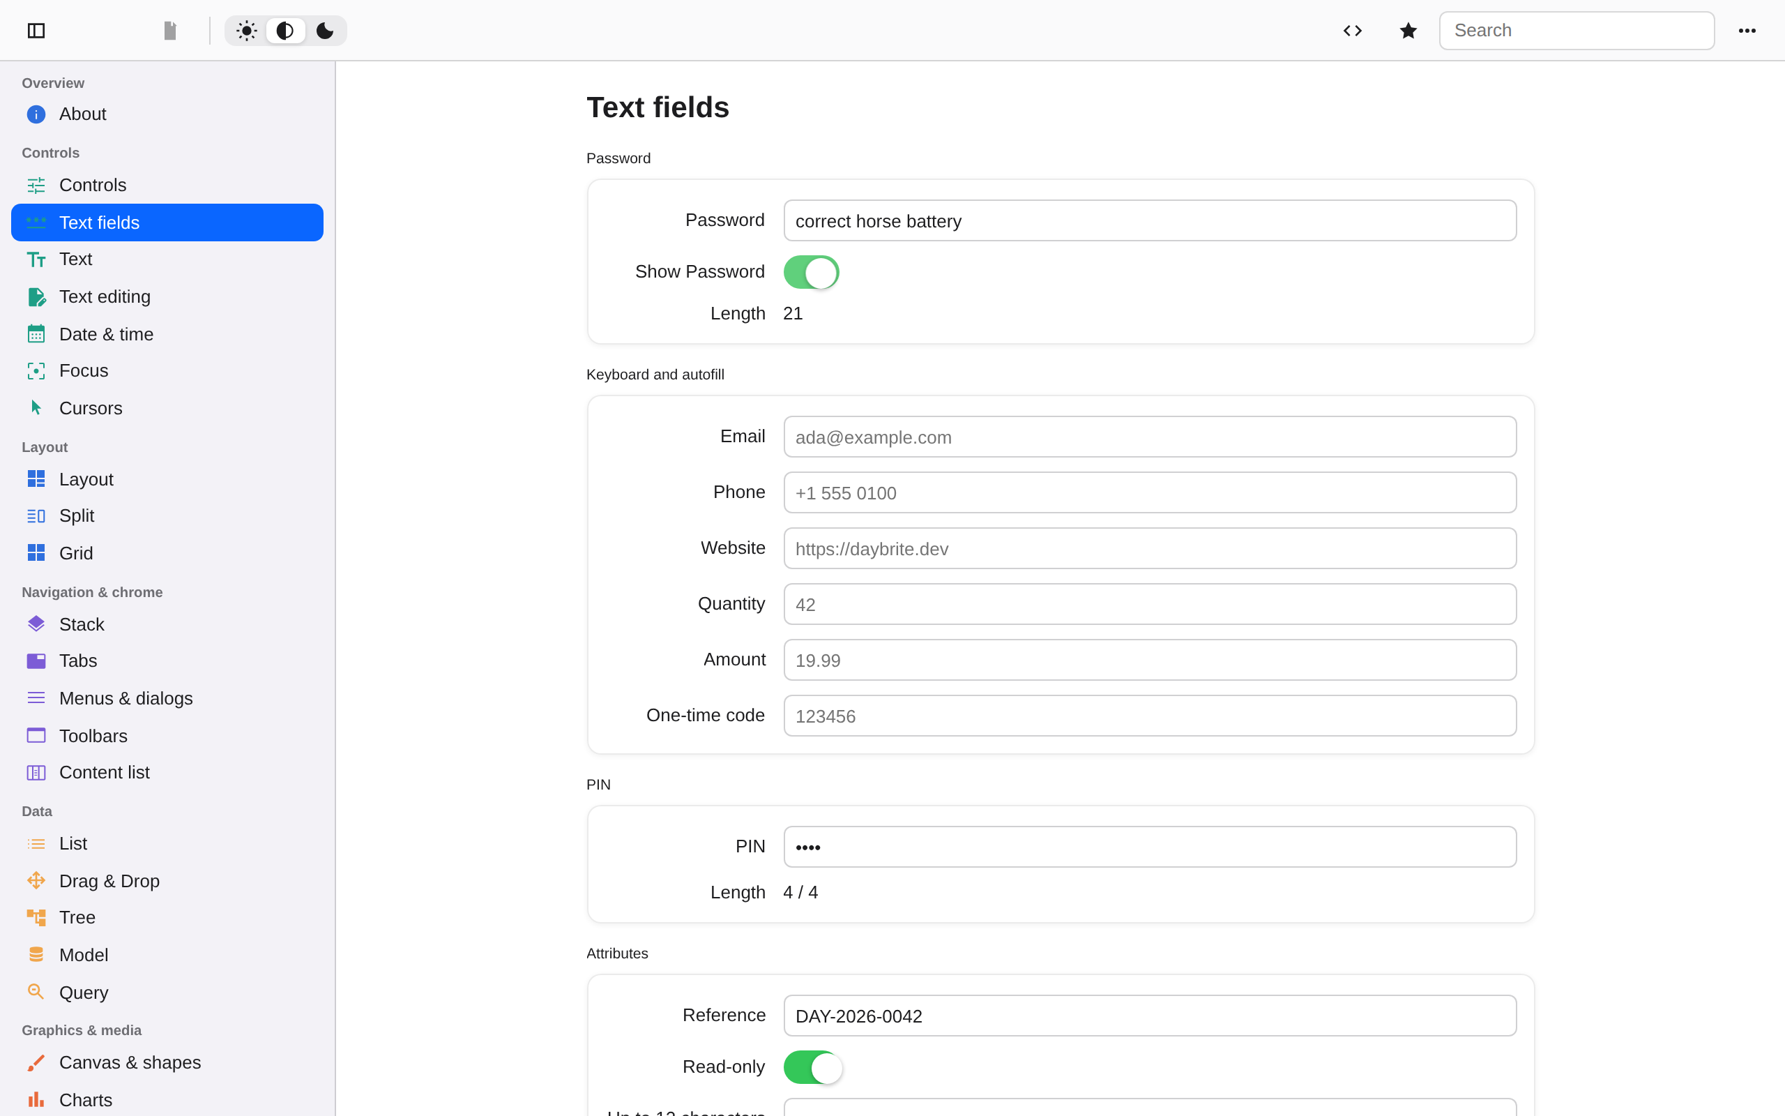
Task: Focus the One-time code field
Action: [x=1150, y=716]
